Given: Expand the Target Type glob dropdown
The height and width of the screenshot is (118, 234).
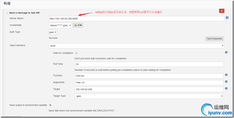Looking at the screenshot, I should [x=149, y=96].
